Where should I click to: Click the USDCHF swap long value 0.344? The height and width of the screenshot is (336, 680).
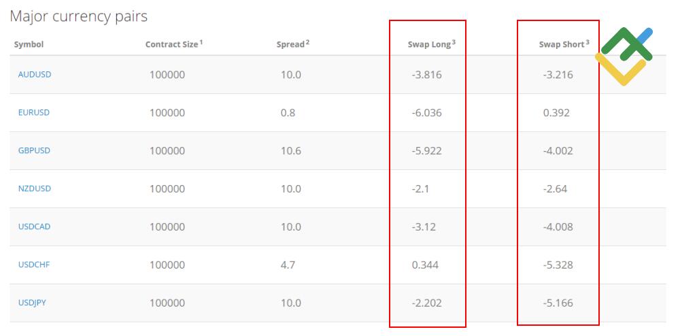pos(425,265)
